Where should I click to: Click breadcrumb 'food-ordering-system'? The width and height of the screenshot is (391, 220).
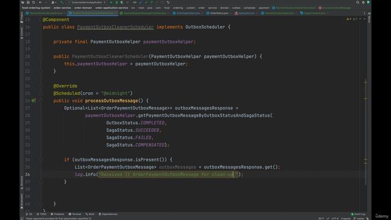tap(36, 8)
